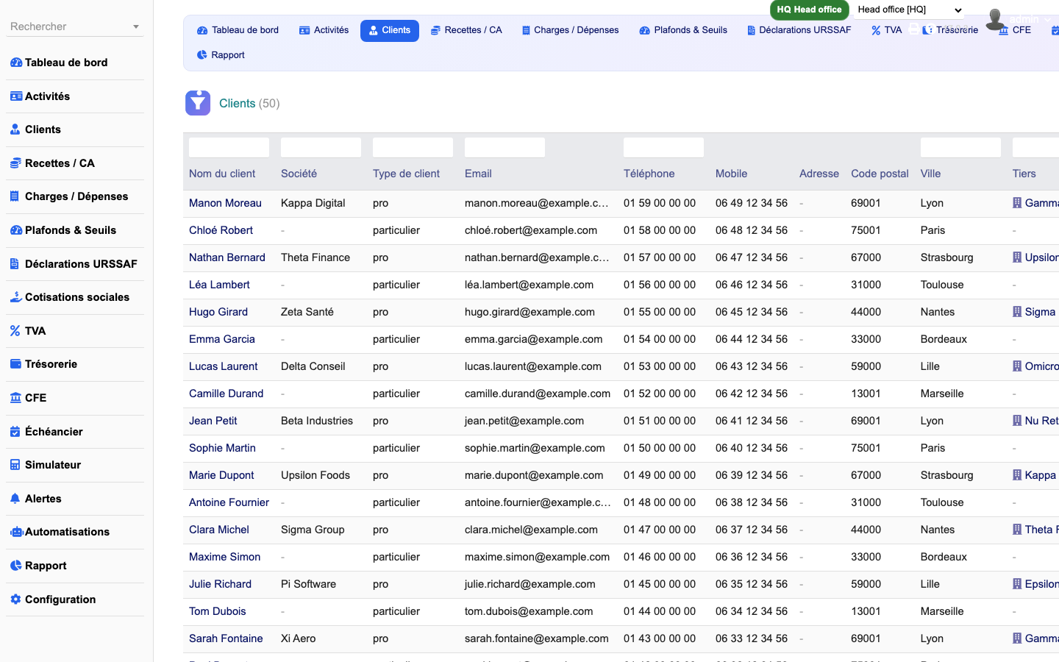Switch to the Tableau de bord tab
This screenshot has width=1059, height=662.
coord(238,30)
